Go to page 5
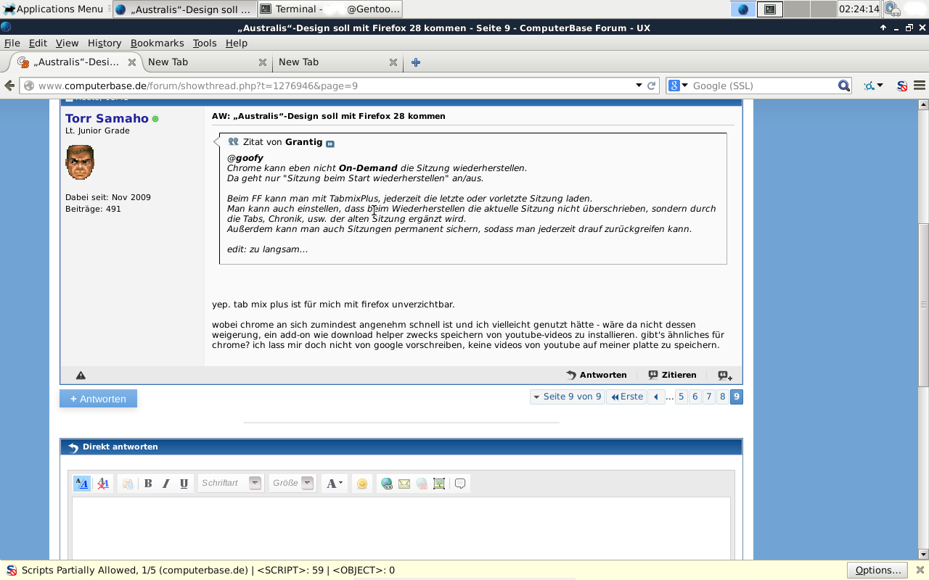The image size is (929, 580). point(682,397)
